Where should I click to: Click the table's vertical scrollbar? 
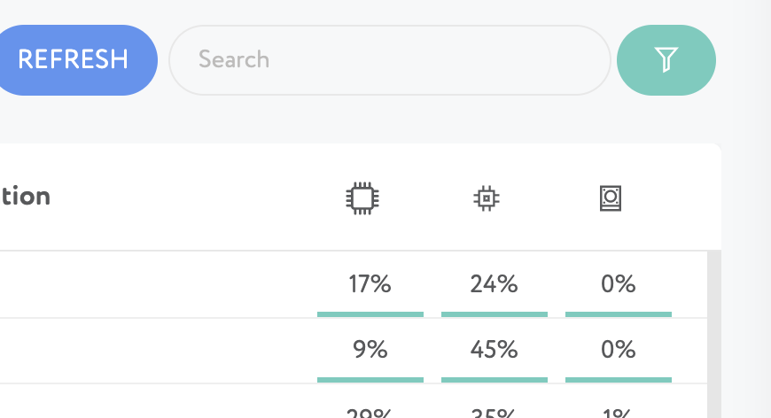point(714,334)
